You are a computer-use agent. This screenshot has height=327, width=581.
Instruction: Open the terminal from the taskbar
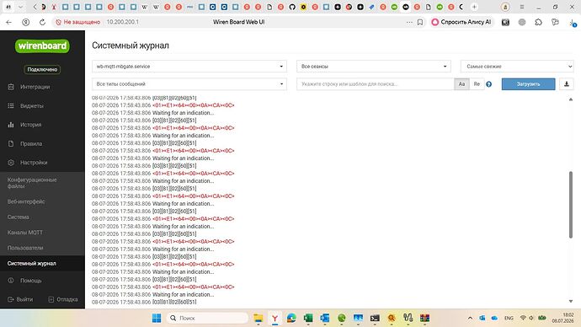tap(375, 318)
